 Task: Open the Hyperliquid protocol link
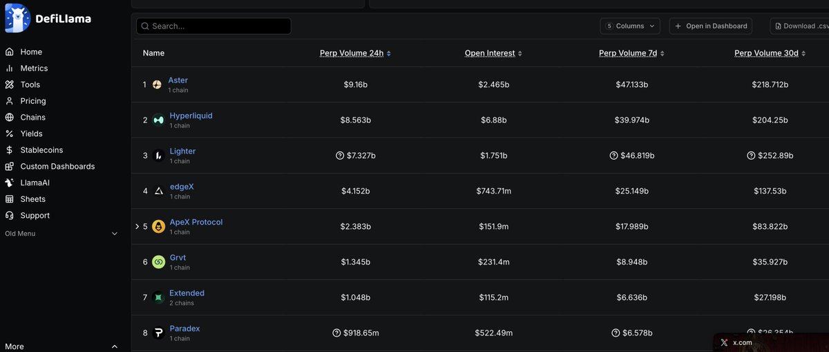tap(191, 115)
